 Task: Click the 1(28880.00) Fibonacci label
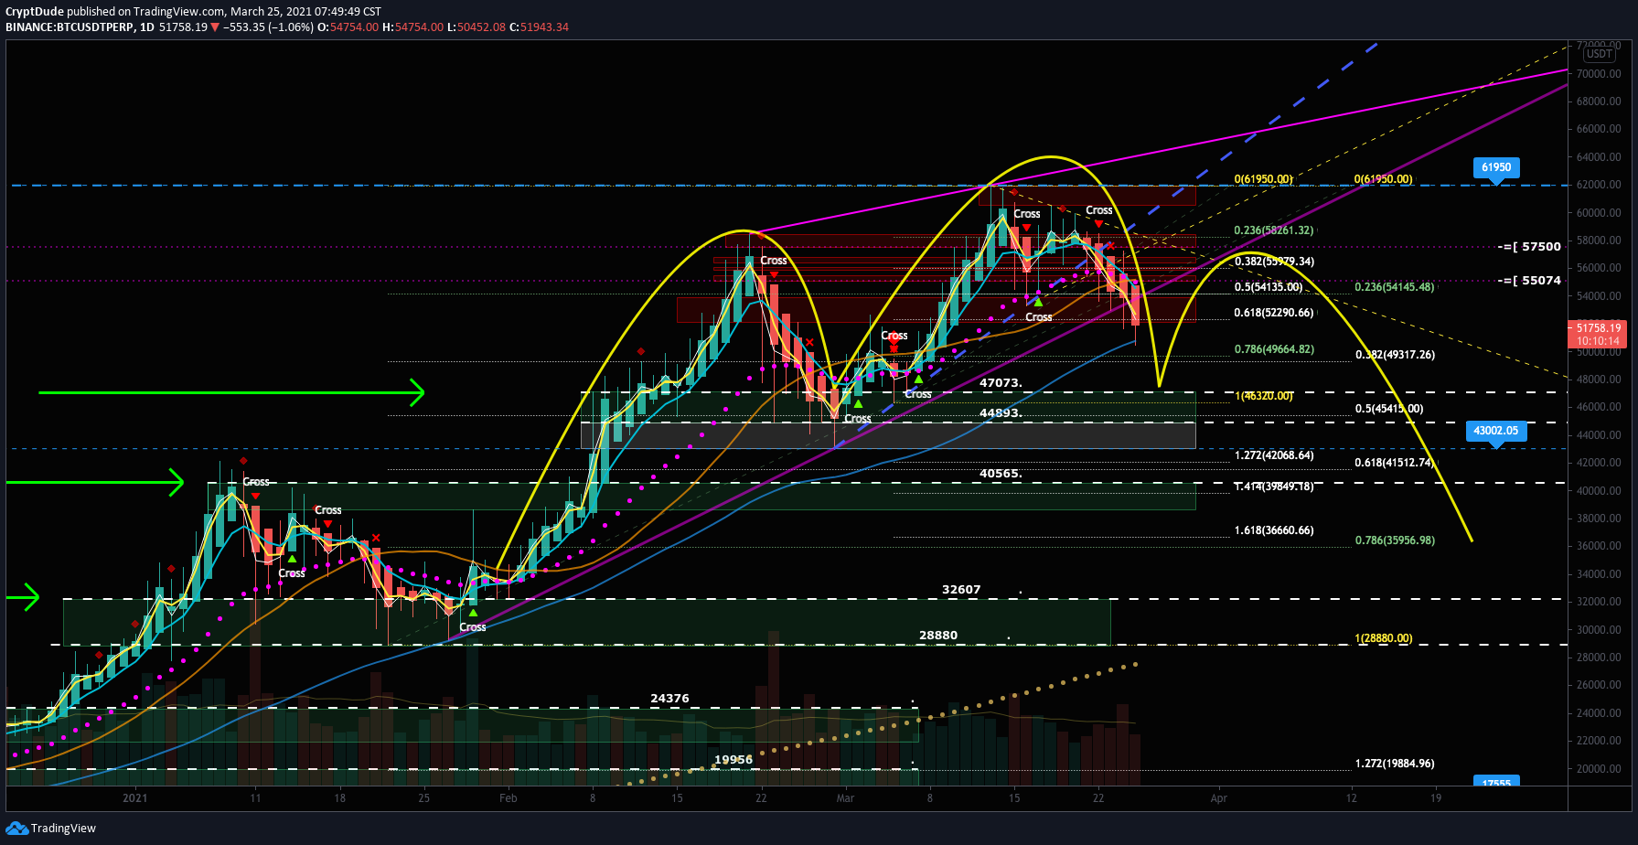(1384, 638)
